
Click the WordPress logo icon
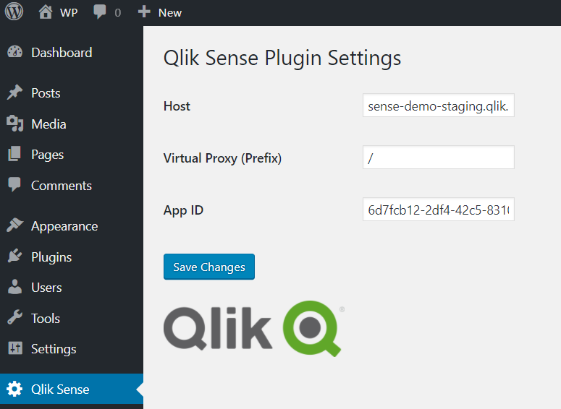pyautogui.click(x=14, y=12)
